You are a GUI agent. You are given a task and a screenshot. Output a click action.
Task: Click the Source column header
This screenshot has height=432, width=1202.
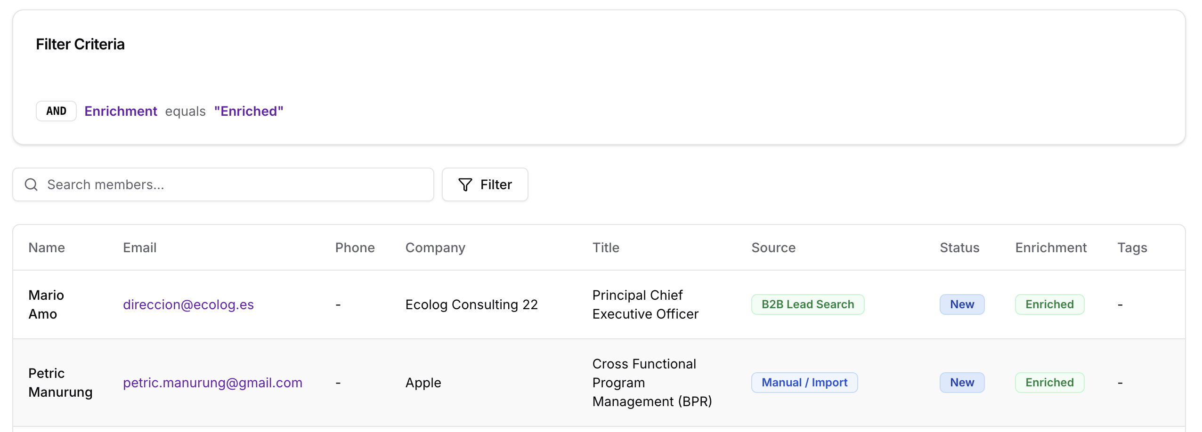773,248
